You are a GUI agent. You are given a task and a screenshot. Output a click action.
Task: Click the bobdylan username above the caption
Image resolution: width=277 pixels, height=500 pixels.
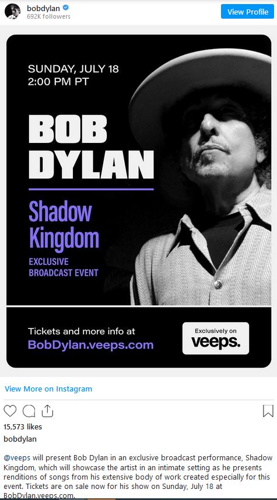point(20,439)
